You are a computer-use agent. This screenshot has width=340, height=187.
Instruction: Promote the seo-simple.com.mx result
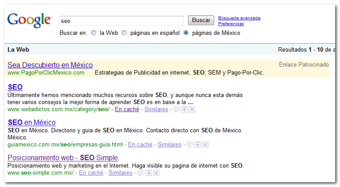tap(149, 173)
